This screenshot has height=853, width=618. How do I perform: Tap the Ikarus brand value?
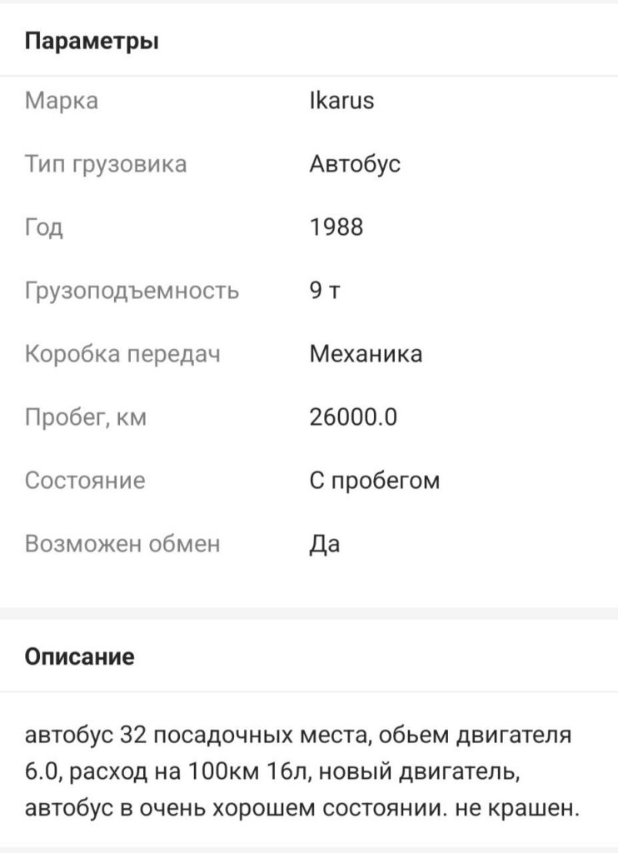pos(341,101)
